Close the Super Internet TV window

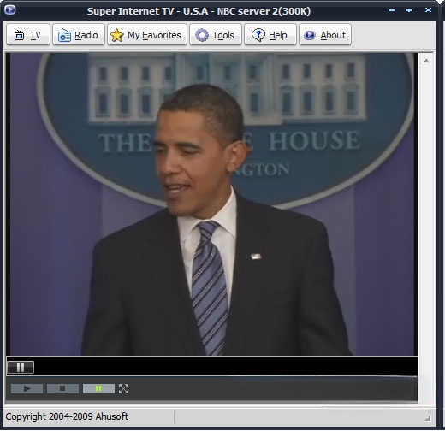(428, 10)
